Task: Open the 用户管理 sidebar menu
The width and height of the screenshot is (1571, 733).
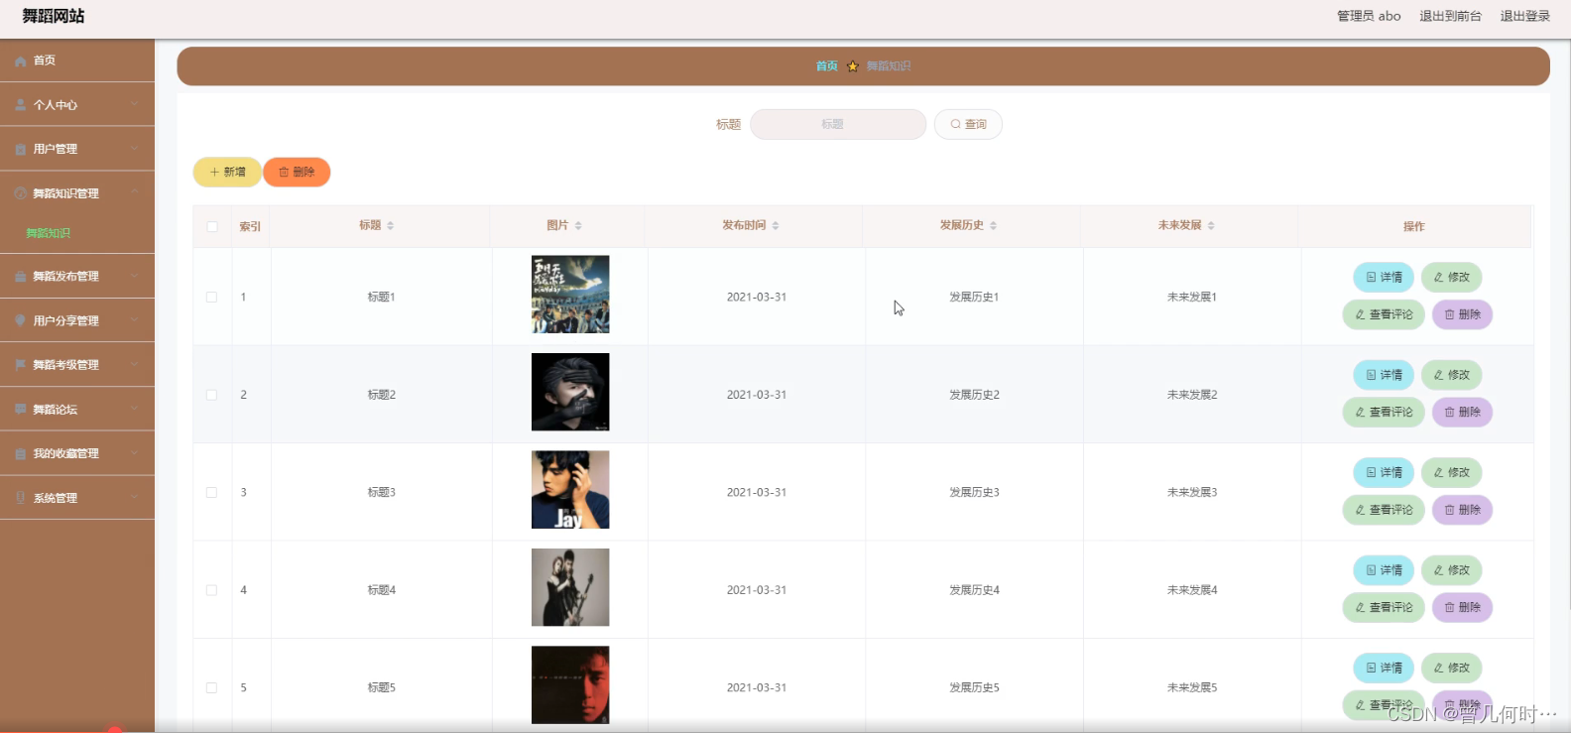Action: click(x=77, y=149)
